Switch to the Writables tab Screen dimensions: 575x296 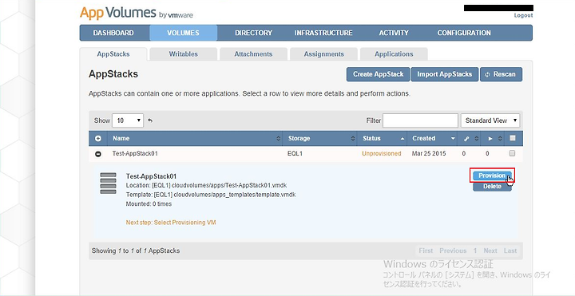(184, 53)
